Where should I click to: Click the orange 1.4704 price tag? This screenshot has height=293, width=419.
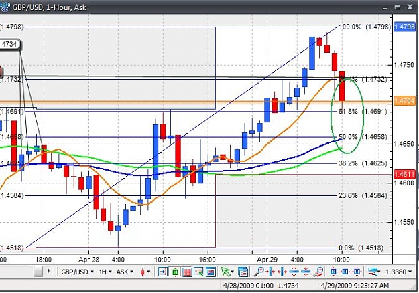click(x=404, y=101)
